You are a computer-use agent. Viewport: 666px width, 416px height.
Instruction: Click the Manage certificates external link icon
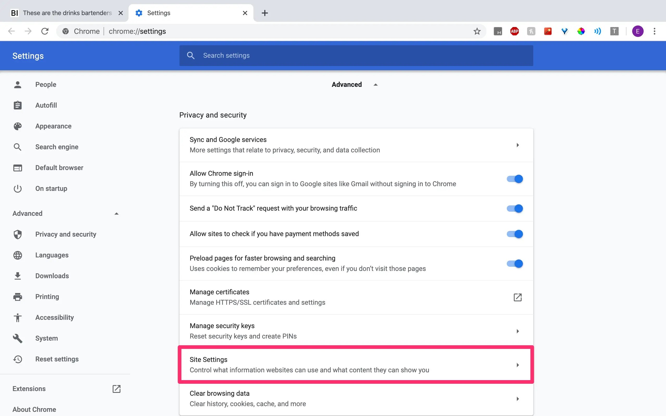pos(517,297)
